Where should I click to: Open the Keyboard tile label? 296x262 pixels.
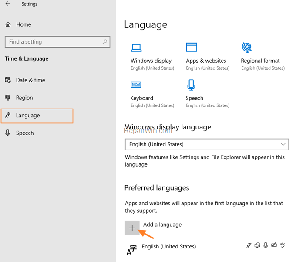[x=141, y=98]
